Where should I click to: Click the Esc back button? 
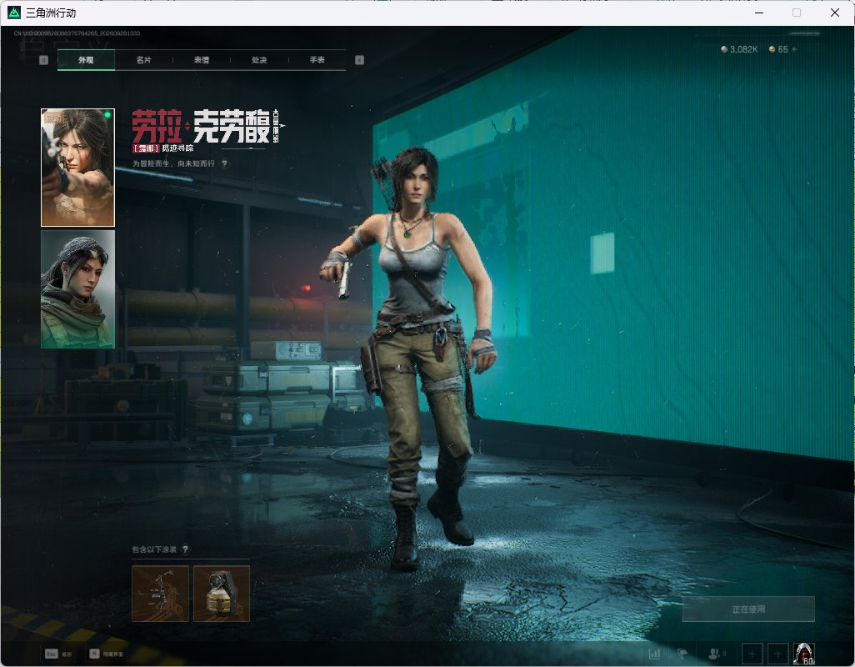click(58, 654)
